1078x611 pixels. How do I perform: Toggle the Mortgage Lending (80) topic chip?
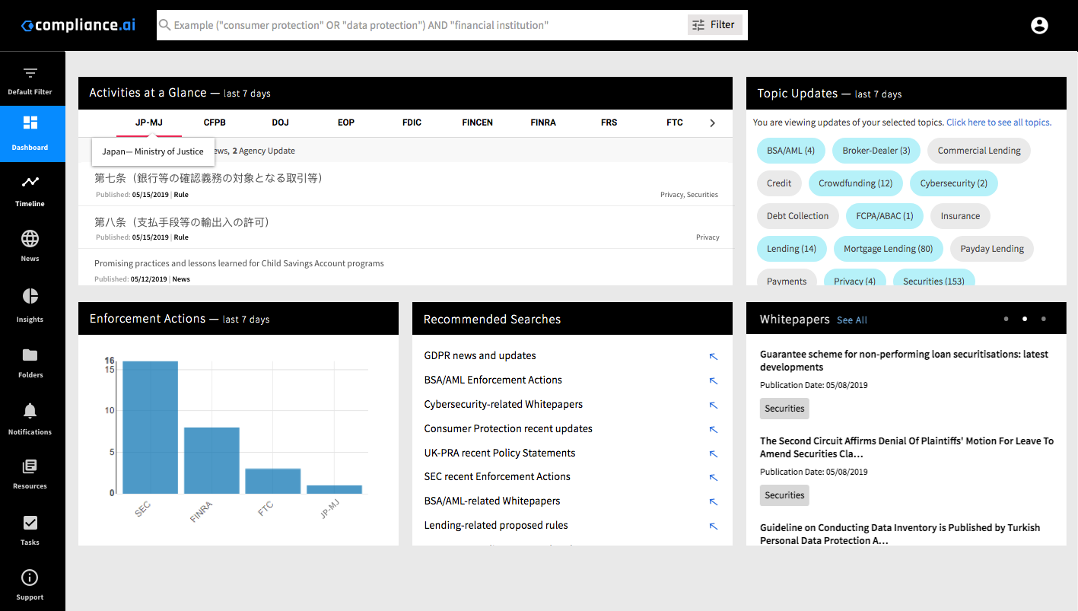(889, 249)
